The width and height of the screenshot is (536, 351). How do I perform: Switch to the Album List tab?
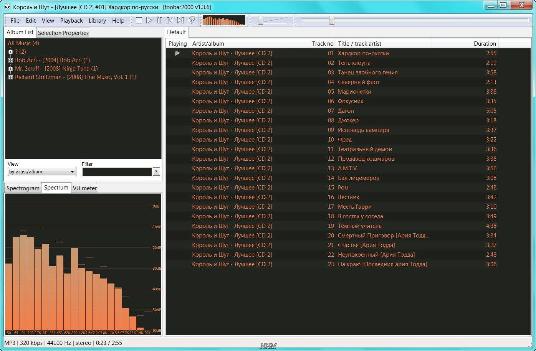point(20,32)
